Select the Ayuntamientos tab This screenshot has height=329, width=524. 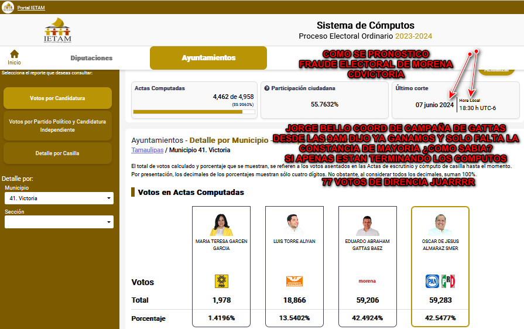208,58
